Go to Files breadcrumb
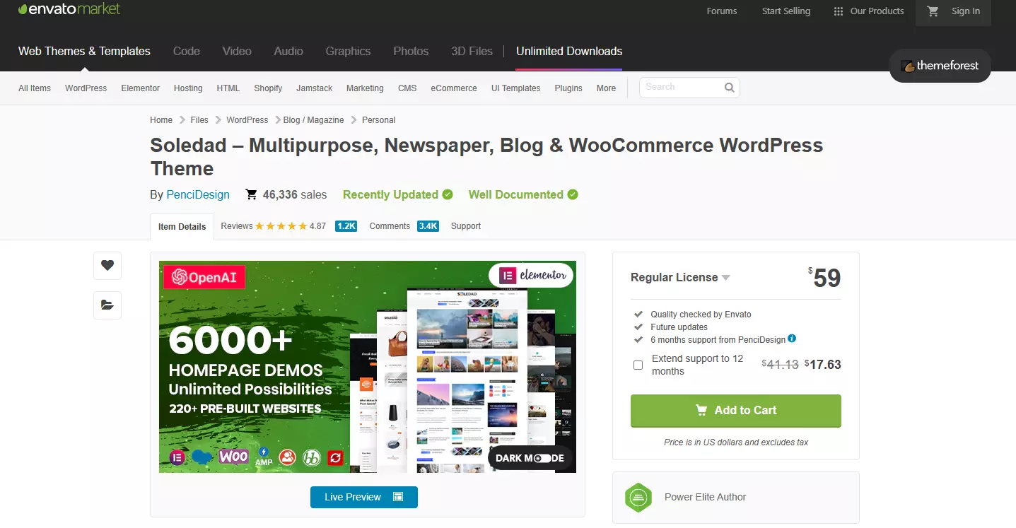This screenshot has height=528, width=1016. point(199,120)
